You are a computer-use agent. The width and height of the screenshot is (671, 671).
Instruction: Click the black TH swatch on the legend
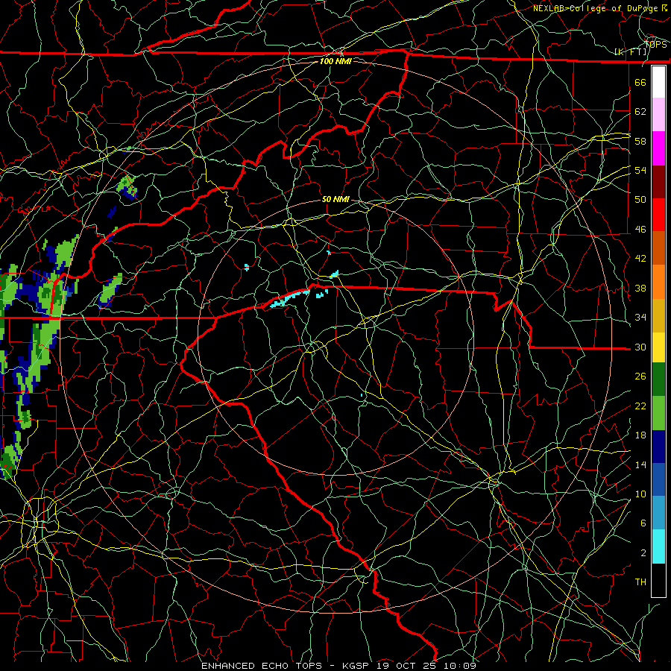658,580
